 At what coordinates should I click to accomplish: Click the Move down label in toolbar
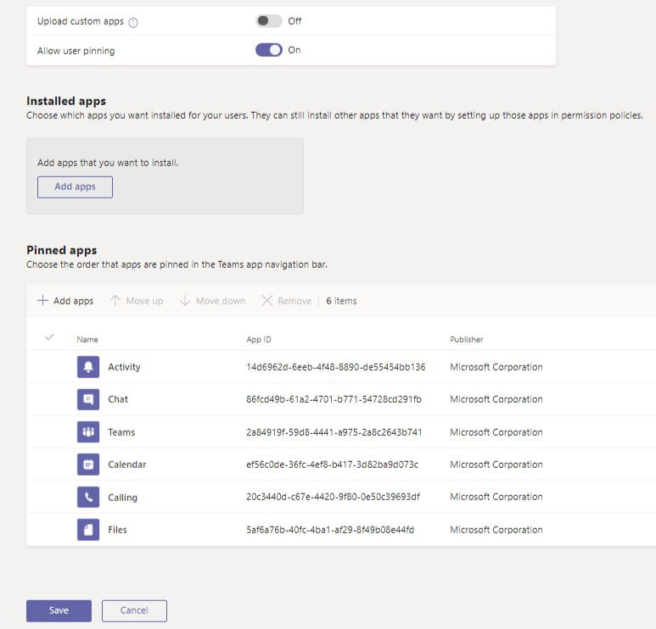(221, 301)
